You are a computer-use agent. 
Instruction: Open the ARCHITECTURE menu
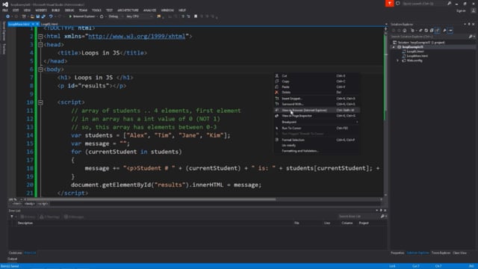[x=128, y=10]
